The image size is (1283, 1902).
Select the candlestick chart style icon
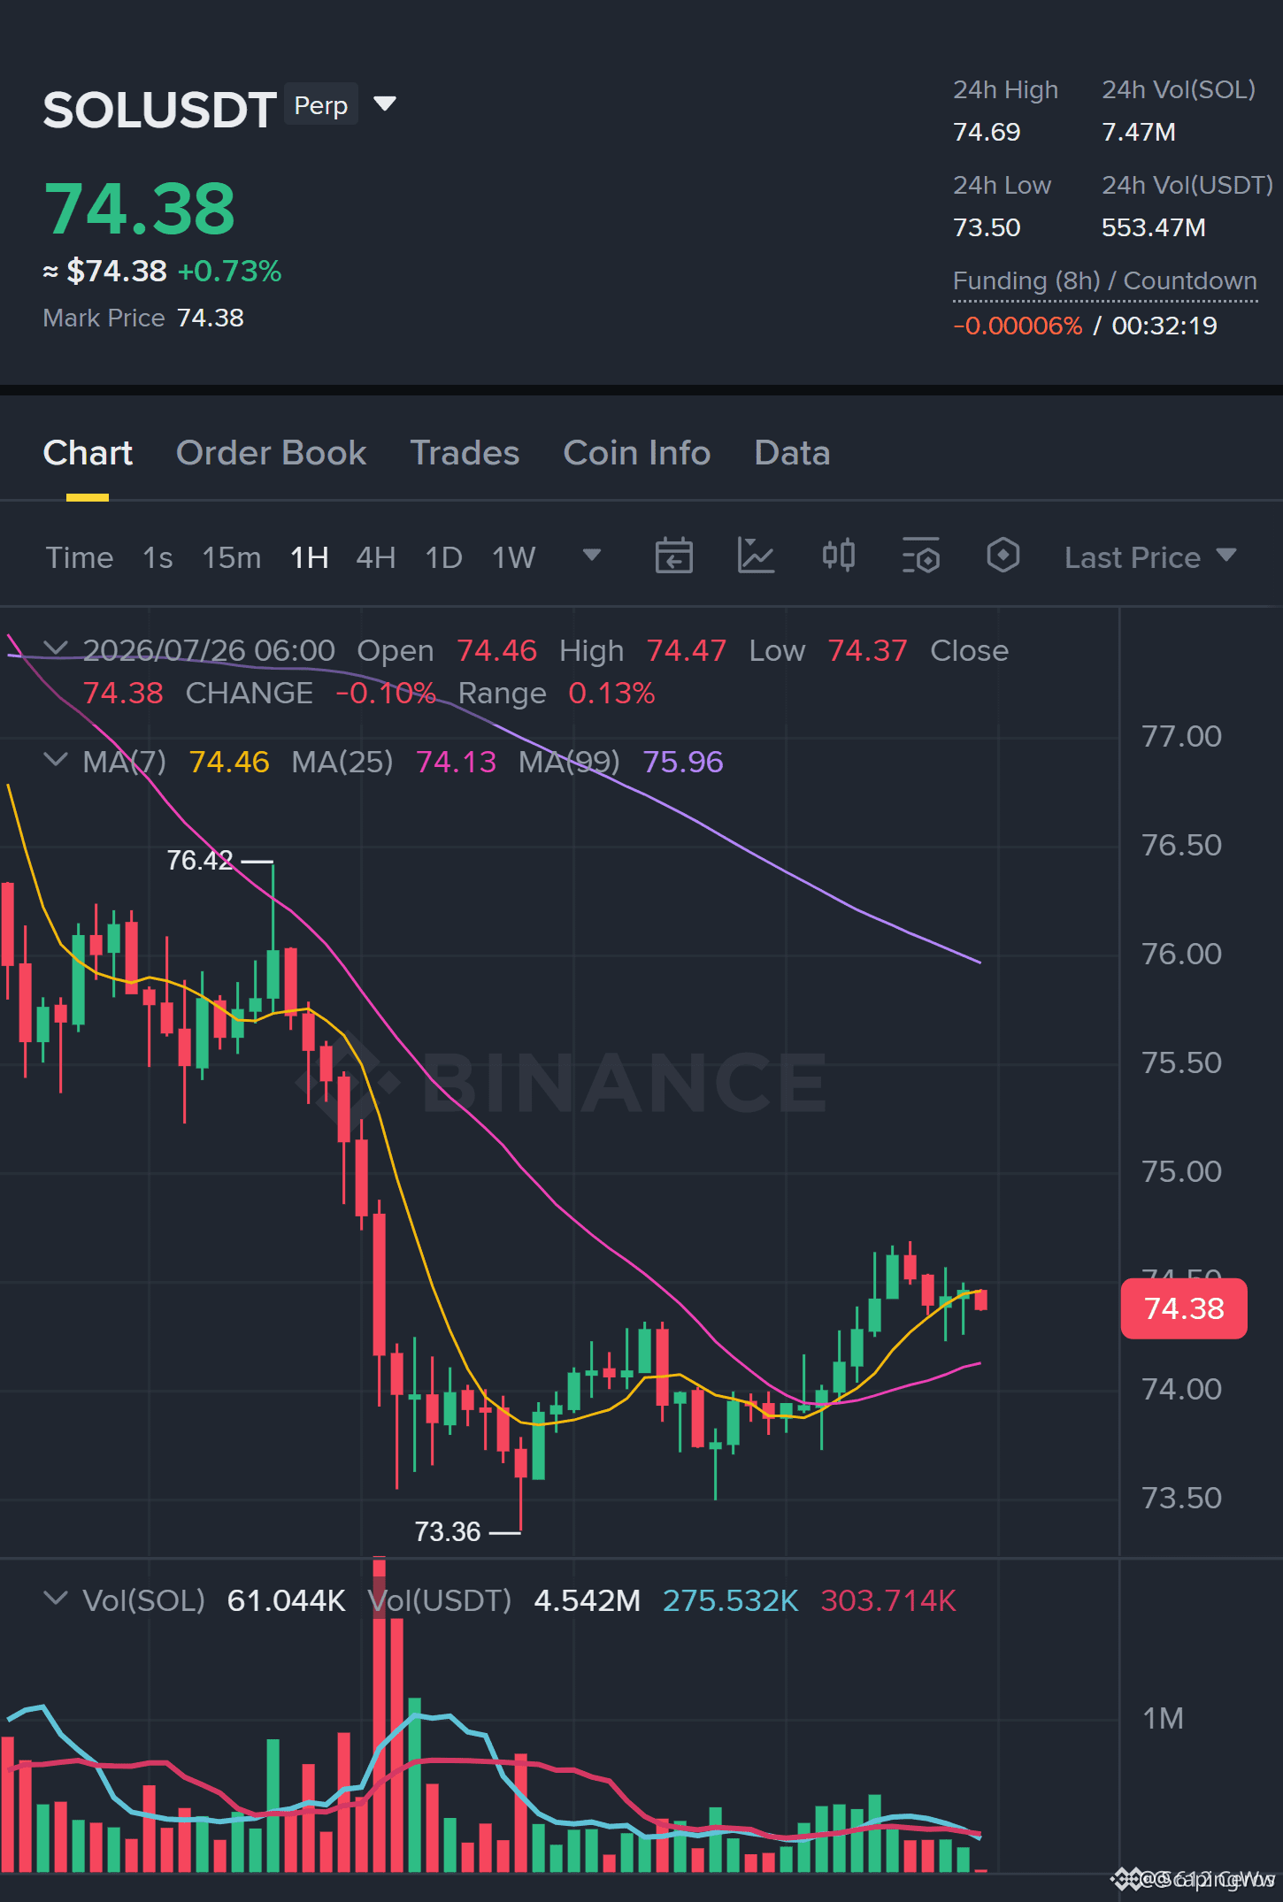point(838,556)
